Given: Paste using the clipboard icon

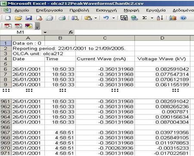Looking at the screenshot, I should [x=88, y=18].
